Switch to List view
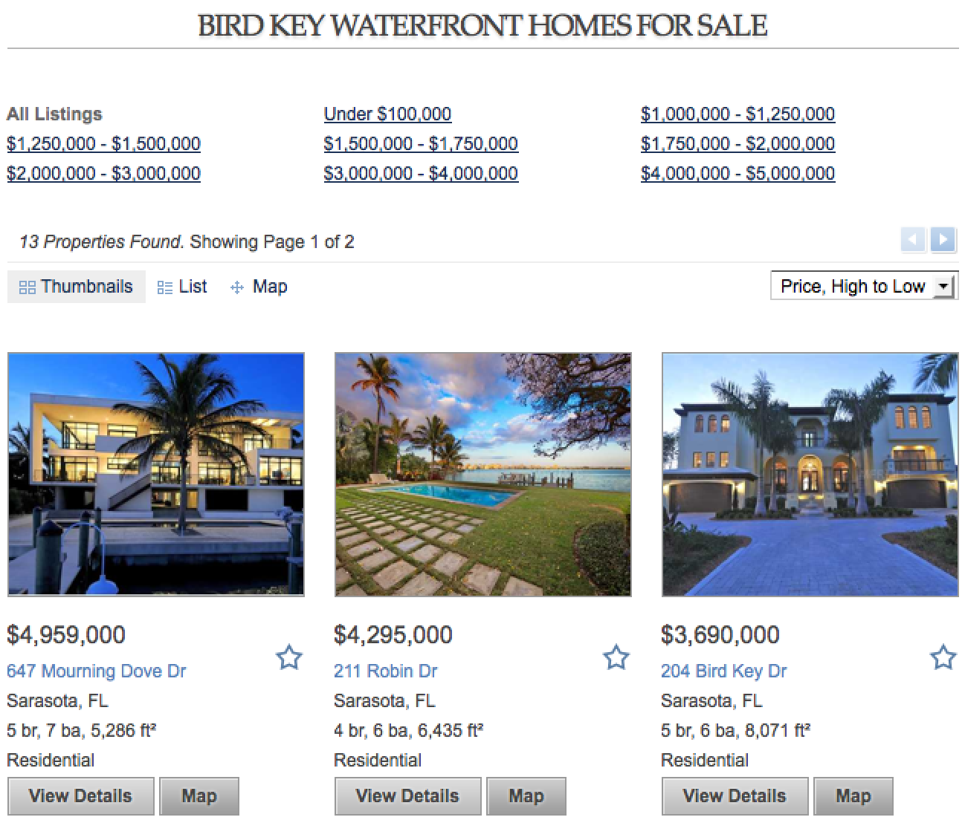This screenshot has width=965, height=820. coord(183,287)
